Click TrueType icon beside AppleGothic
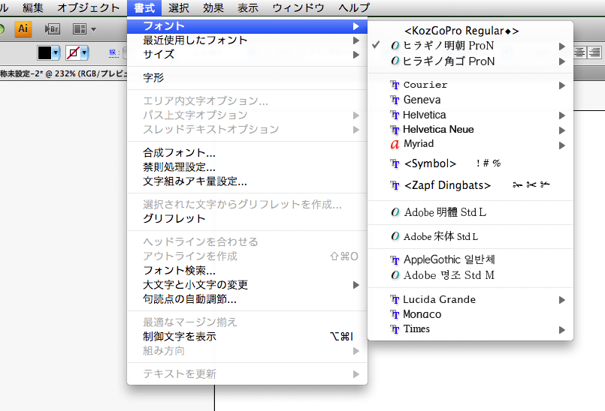Image resolution: width=605 pixels, height=411 pixels. click(395, 260)
